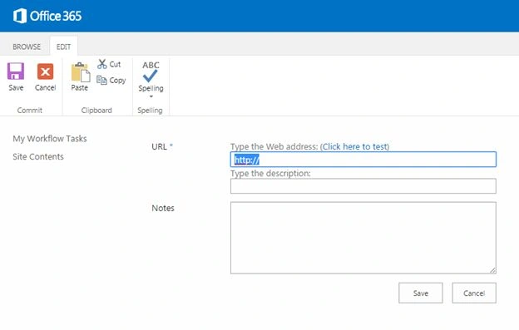Click the bottom Cancel button
Image resolution: width=519 pixels, height=330 pixels.
[x=474, y=293]
